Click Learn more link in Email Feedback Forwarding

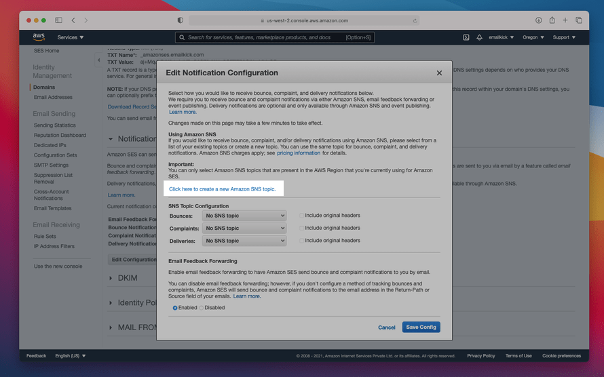[x=247, y=296]
